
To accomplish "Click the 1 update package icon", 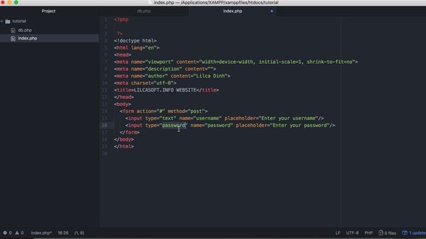I will click(405, 233).
